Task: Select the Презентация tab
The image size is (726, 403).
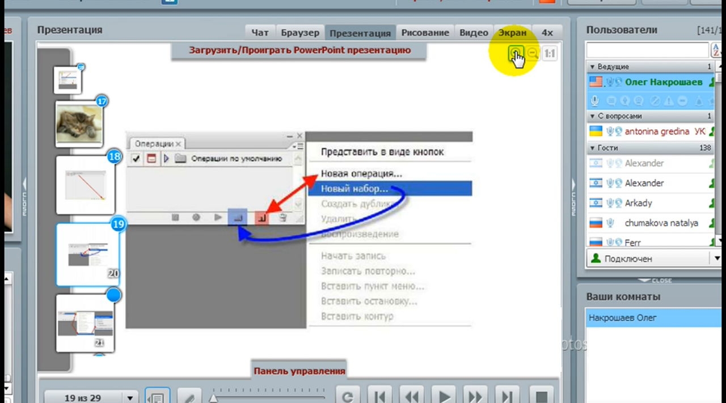Action: 360,33
